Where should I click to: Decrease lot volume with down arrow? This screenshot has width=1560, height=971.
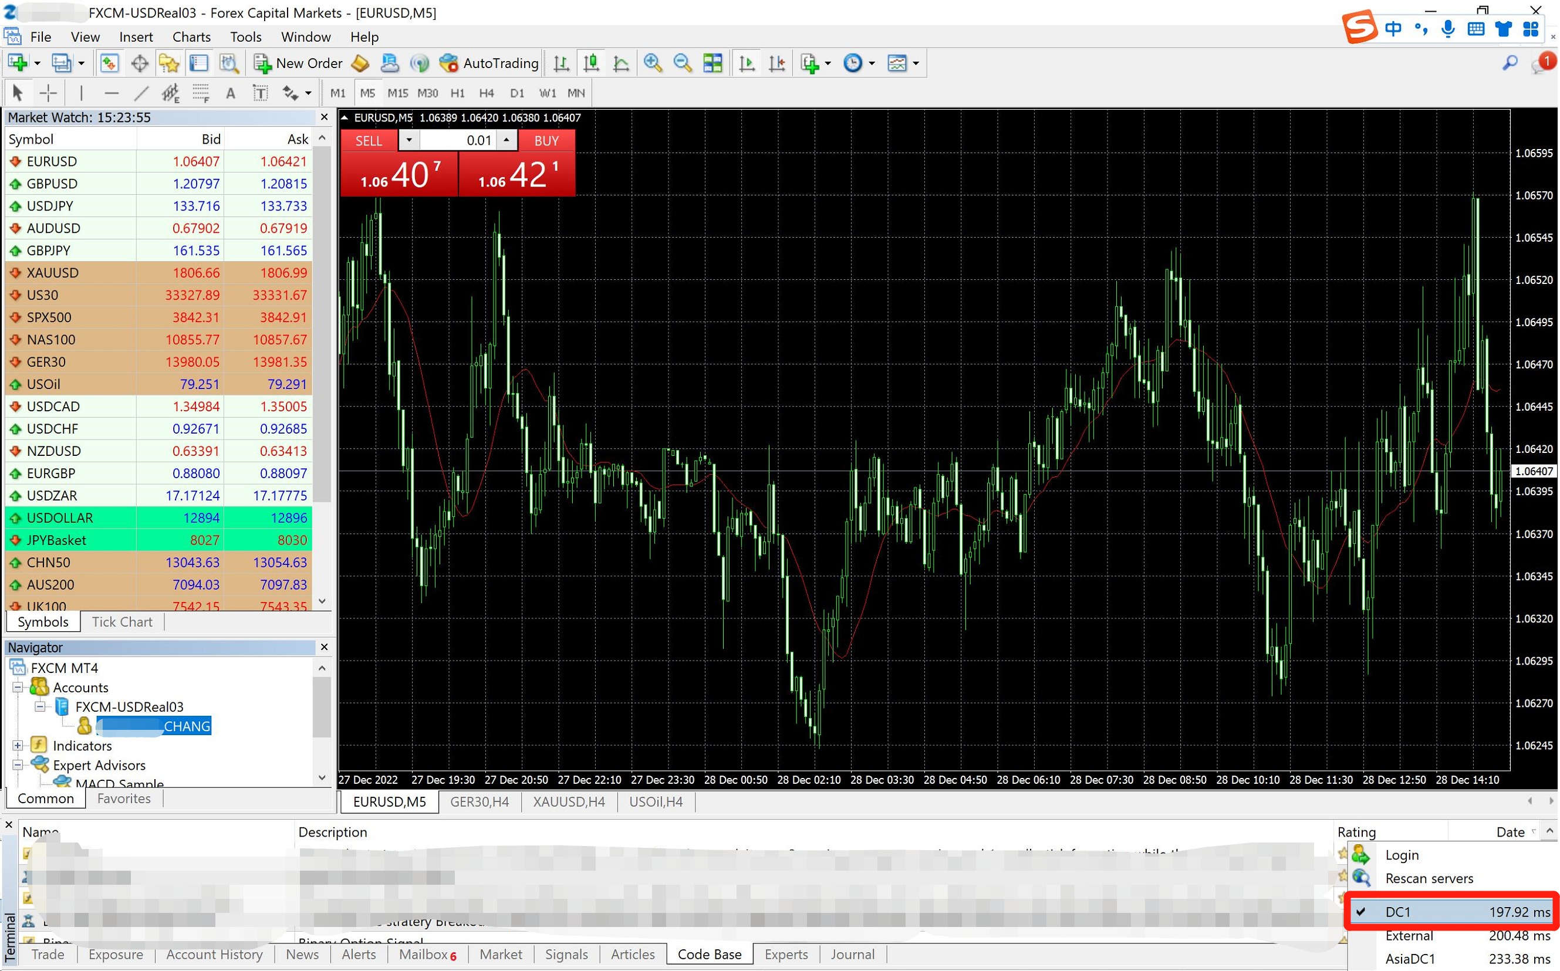click(409, 140)
